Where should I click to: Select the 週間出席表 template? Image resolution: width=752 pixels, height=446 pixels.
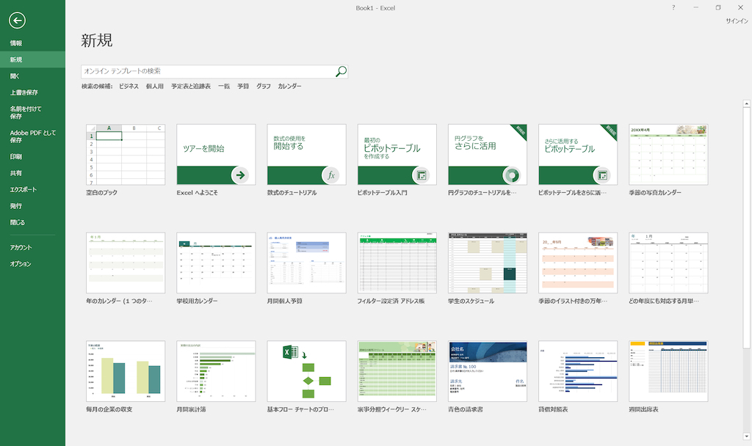668,376
